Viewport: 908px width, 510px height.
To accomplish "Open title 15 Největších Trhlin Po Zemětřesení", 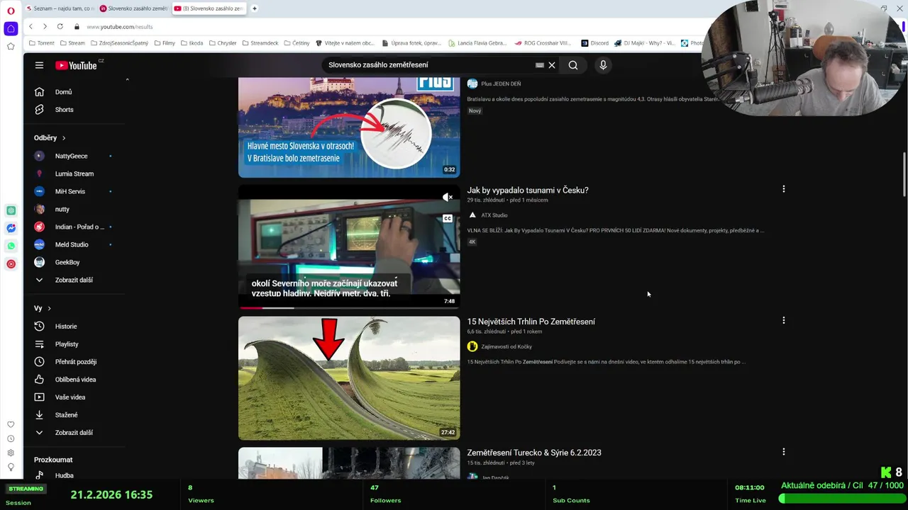I will pyautogui.click(x=531, y=322).
